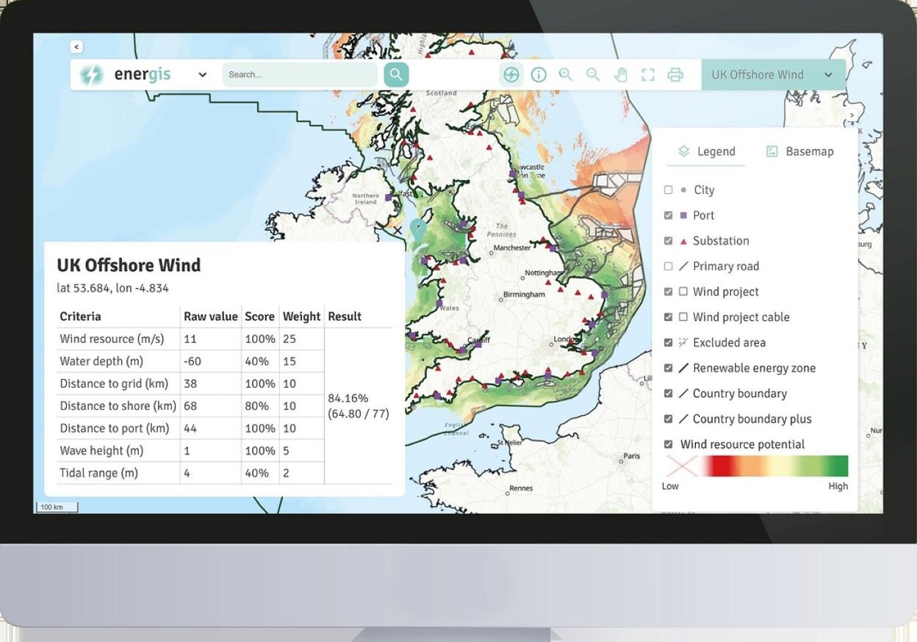Viewport: 917px width, 642px height.
Task: Select the pan hand tool
Action: [621, 75]
